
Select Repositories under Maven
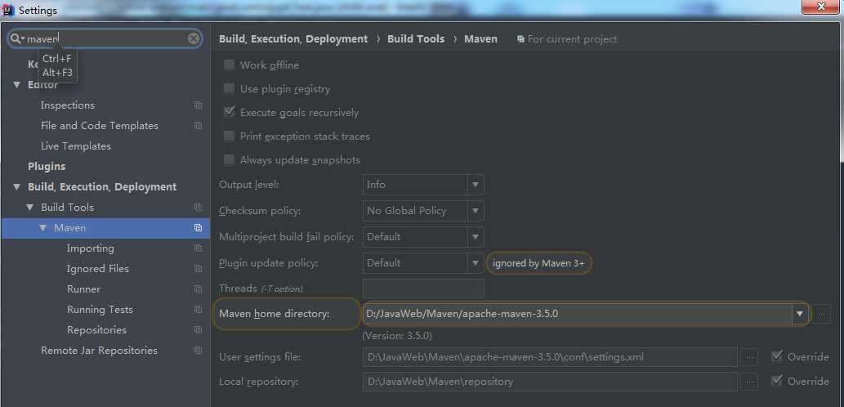coord(97,330)
